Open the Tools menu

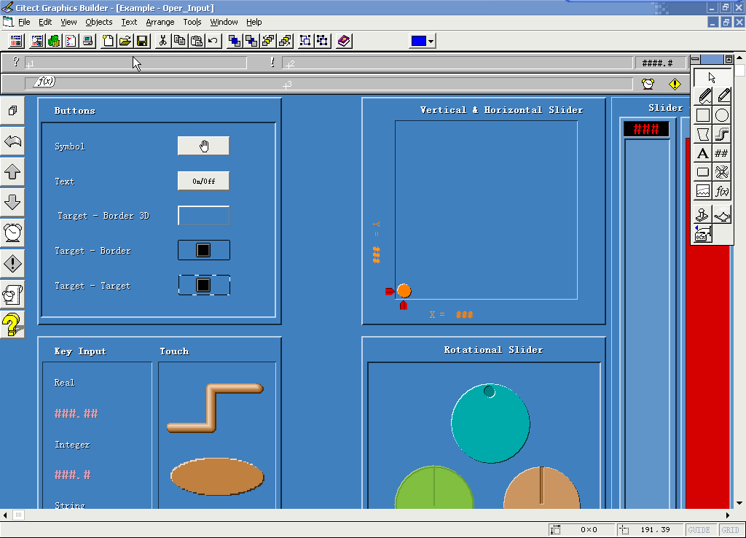[192, 22]
